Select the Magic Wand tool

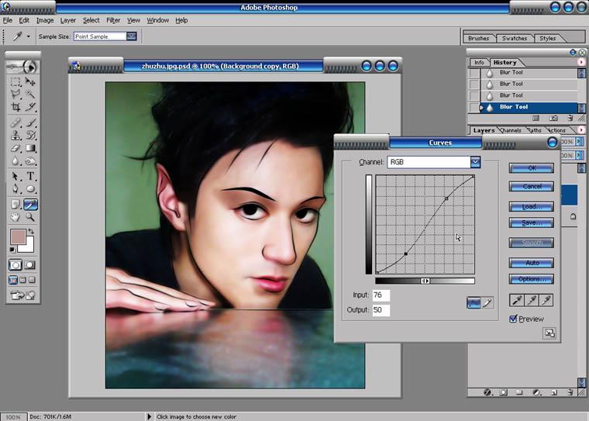tap(30, 94)
